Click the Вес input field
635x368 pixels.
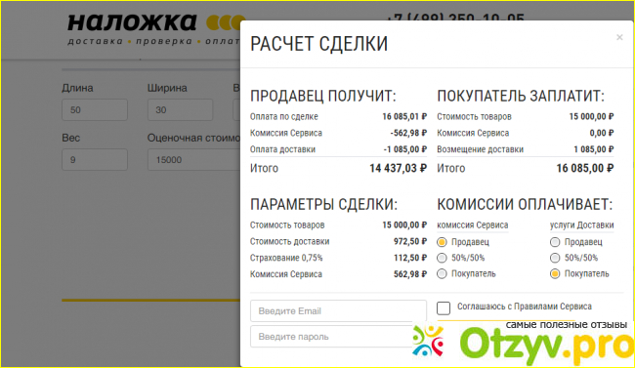point(95,159)
